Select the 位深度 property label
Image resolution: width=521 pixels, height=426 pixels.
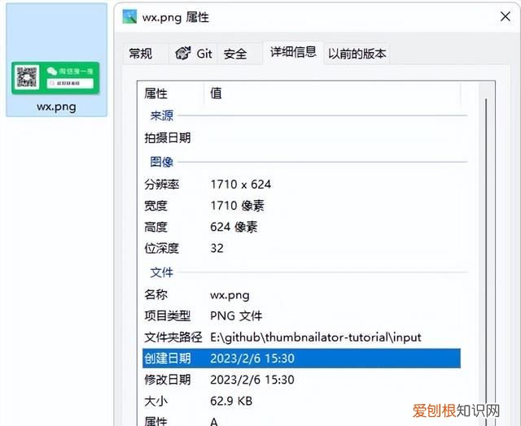point(162,248)
